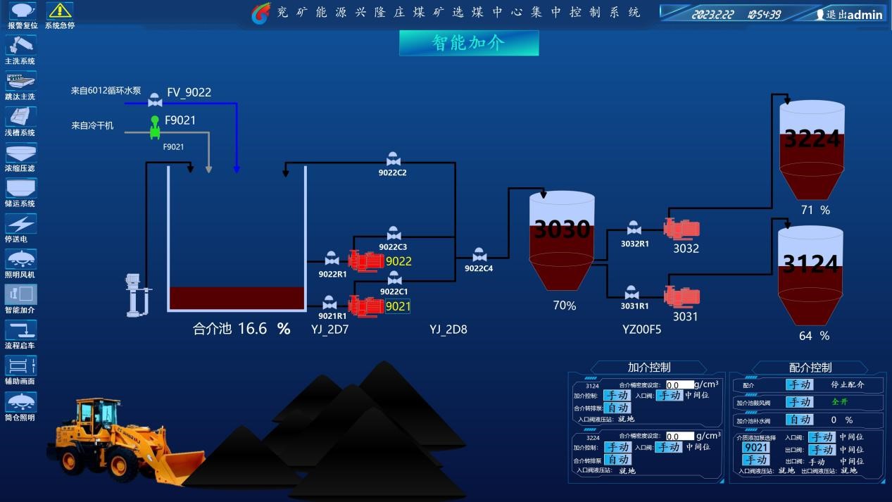The width and height of the screenshot is (892, 502).
Task: Click the 报警复位 alarm reset icon
Action: 23,11
